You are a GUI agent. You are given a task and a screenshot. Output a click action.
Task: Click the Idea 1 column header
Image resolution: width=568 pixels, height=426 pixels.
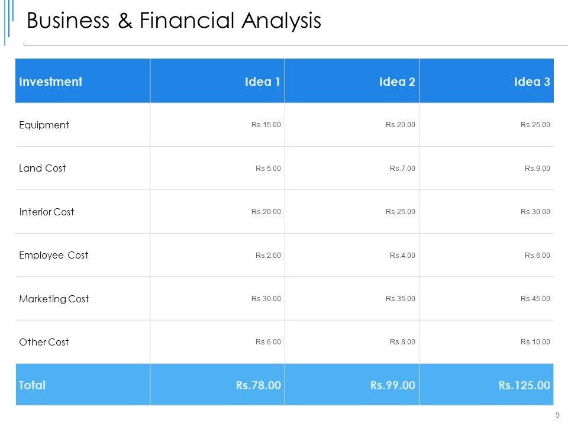coord(262,82)
